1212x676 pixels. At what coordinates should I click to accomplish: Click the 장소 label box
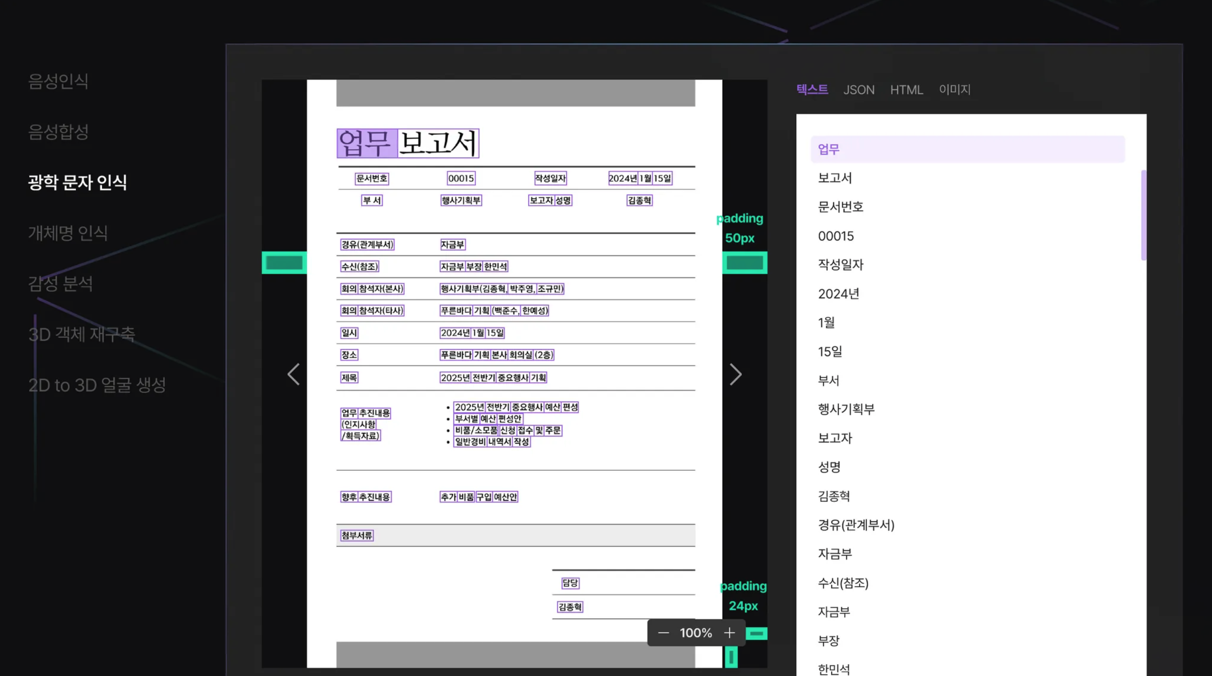[x=350, y=355]
